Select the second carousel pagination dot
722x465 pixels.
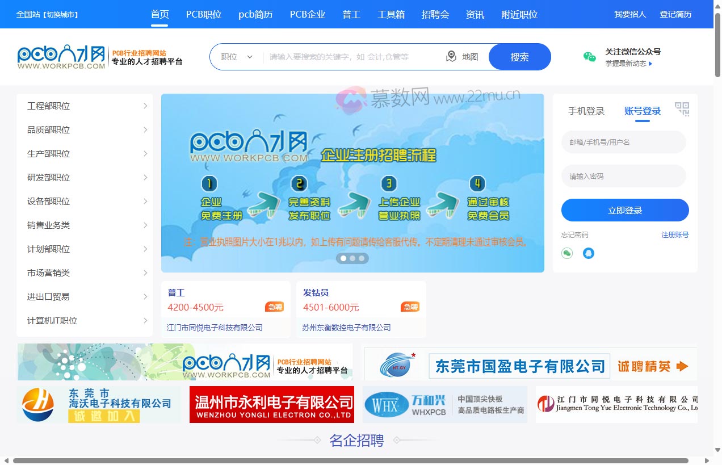tap(352, 258)
